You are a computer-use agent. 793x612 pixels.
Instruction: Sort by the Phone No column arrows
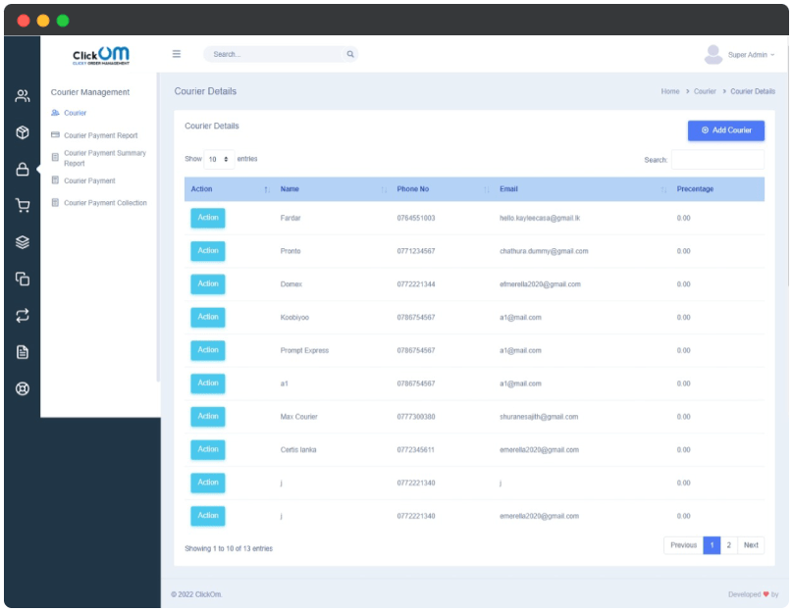487,189
